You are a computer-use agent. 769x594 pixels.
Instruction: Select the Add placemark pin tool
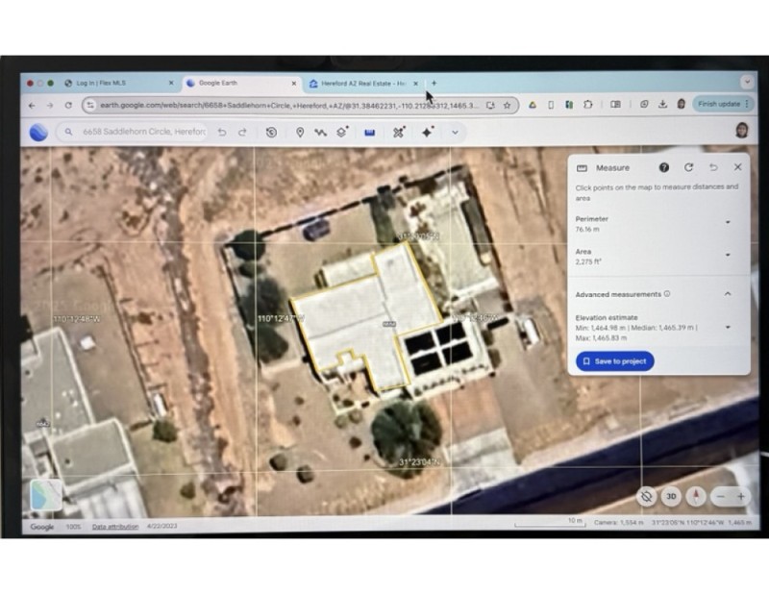click(301, 134)
